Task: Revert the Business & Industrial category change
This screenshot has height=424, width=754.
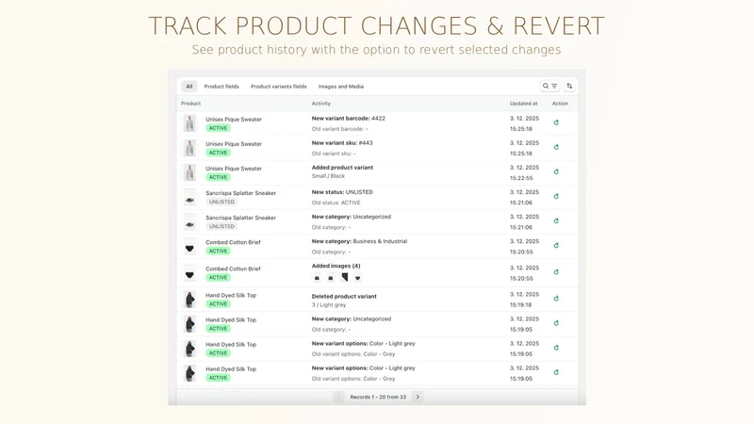Action: pyautogui.click(x=556, y=245)
